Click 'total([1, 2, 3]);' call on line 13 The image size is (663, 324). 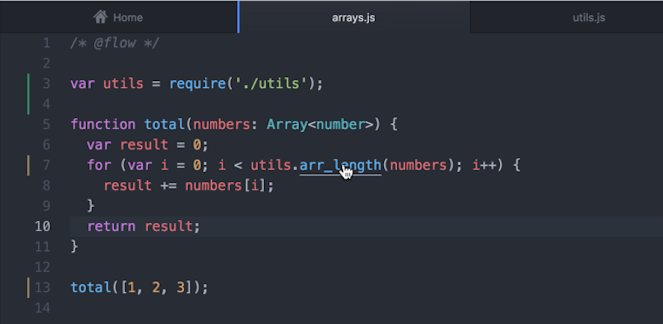point(139,287)
